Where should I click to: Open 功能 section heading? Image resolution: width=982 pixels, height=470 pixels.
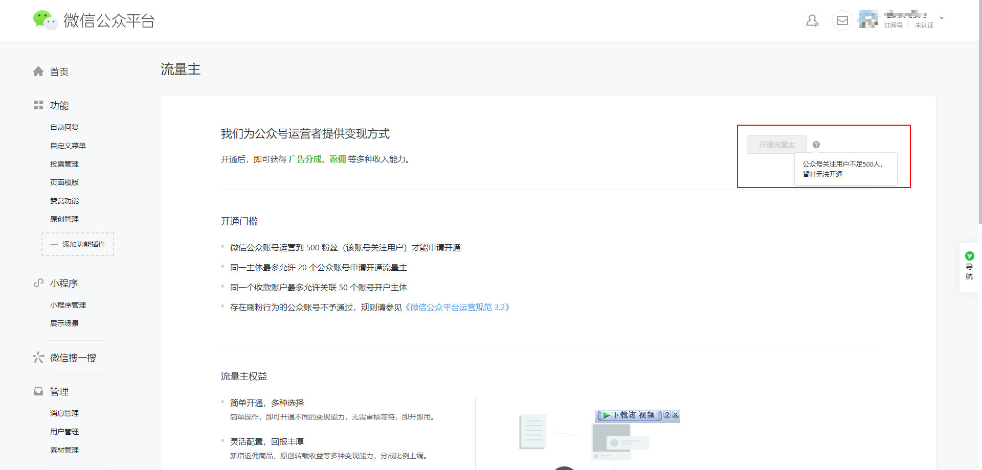click(59, 106)
